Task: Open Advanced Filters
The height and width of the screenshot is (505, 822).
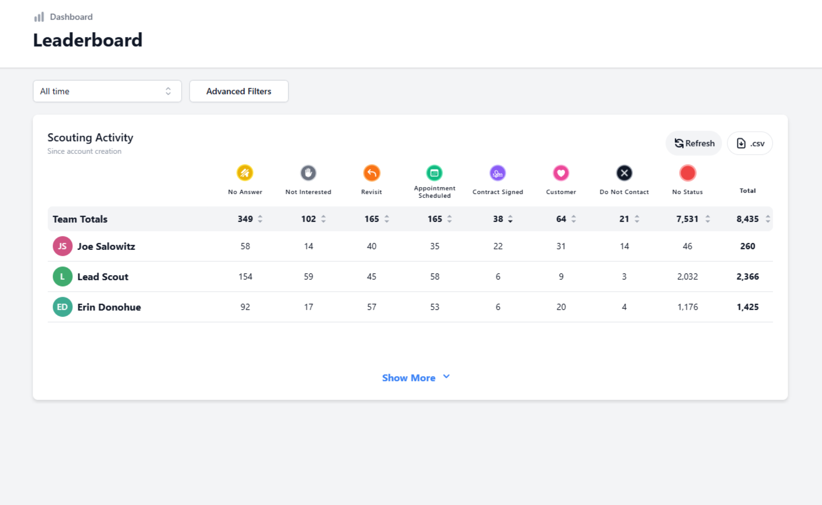Action: [238, 91]
